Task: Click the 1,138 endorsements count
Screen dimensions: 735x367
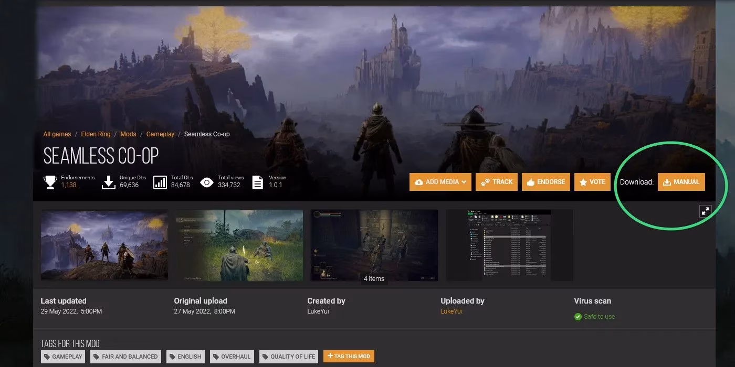Action: (x=69, y=185)
